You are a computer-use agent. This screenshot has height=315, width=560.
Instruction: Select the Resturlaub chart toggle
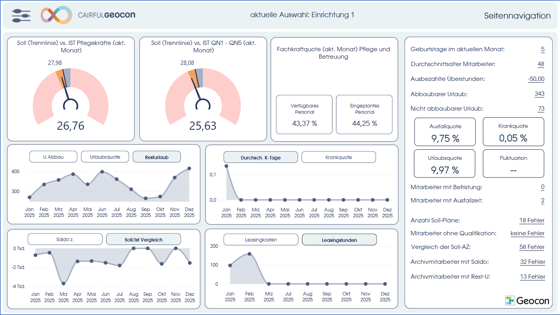pos(157,157)
